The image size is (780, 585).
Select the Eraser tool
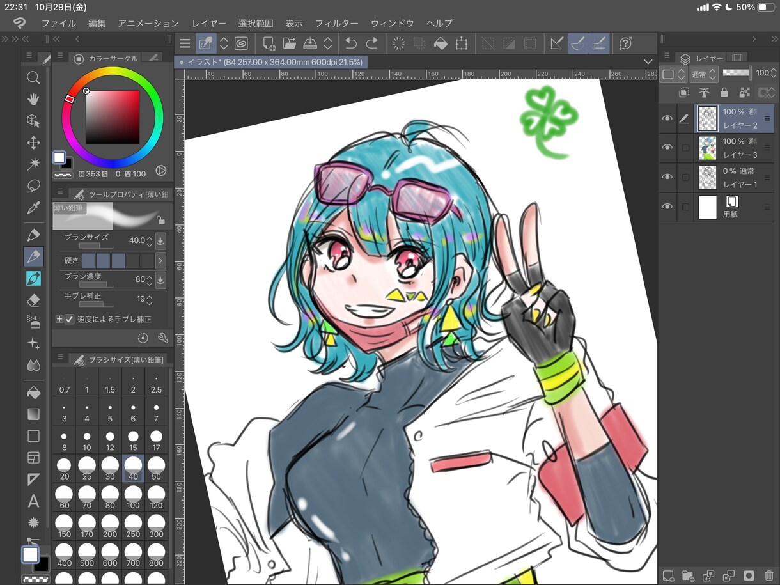point(33,300)
